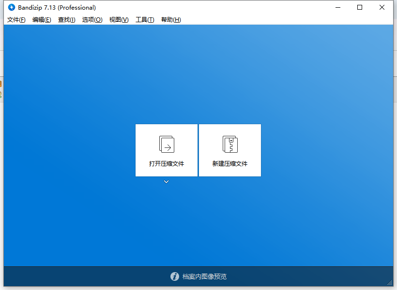Open the 编辑(E) menu

pos(42,20)
